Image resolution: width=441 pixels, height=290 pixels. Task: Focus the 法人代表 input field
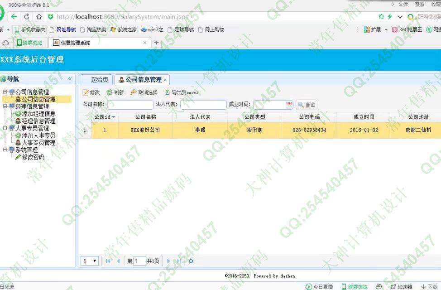click(x=203, y=105)
